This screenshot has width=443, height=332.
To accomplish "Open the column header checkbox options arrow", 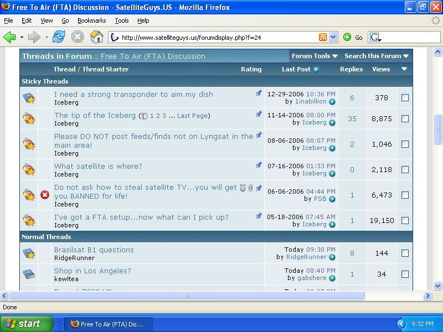I will [404, 69].
